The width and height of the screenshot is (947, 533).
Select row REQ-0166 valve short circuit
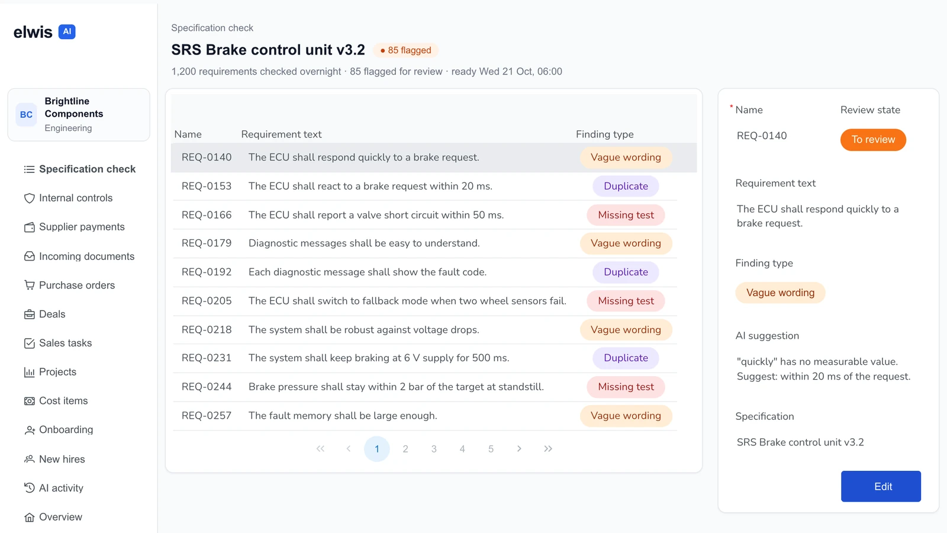(425, 215)
